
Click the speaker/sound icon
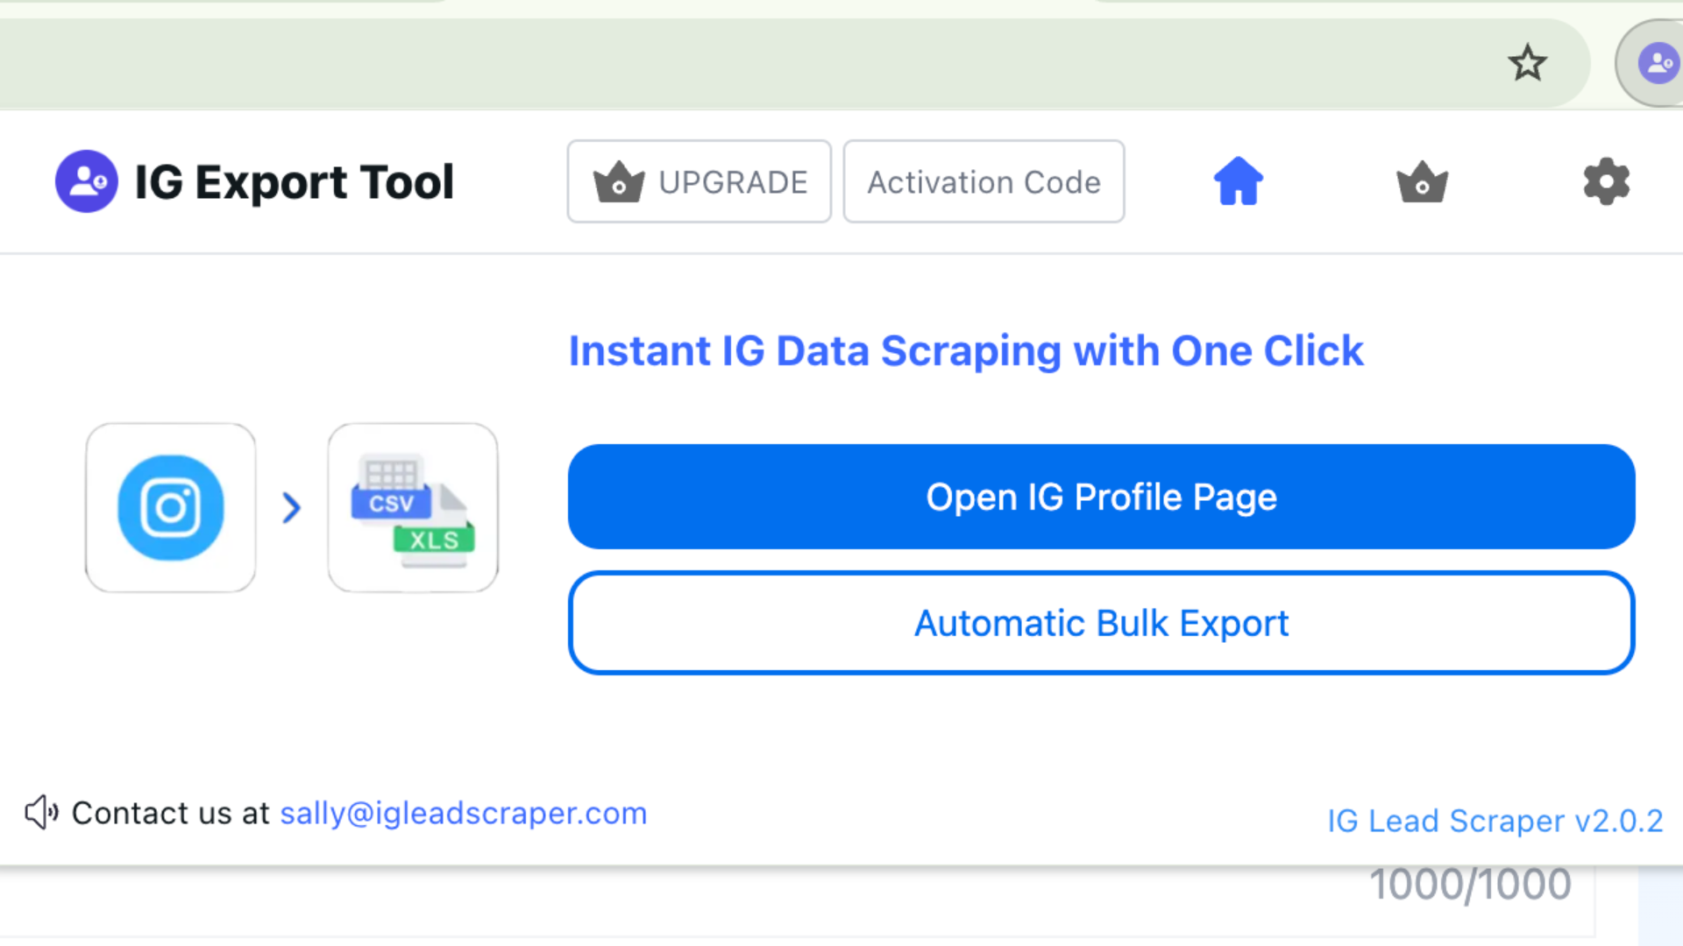[x=41, y=812]
